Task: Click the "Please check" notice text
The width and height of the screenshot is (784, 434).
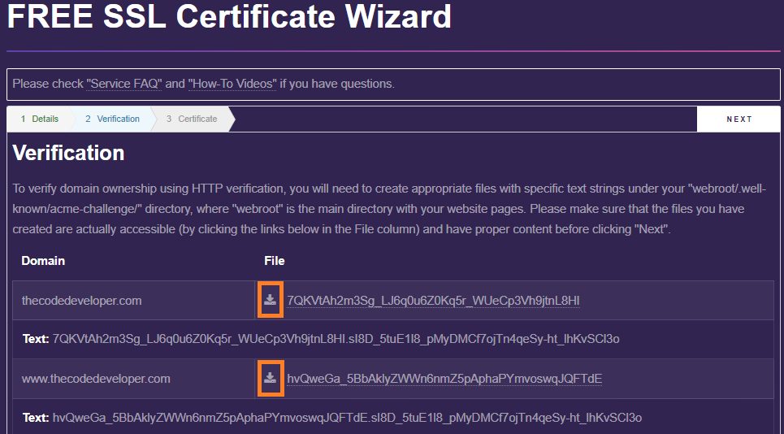Action: click(x=49, y=84)
